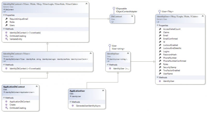Select the OnModelCreating method in ApplicationDbContext
Viewport: 207px width, 113px height.
18,108
